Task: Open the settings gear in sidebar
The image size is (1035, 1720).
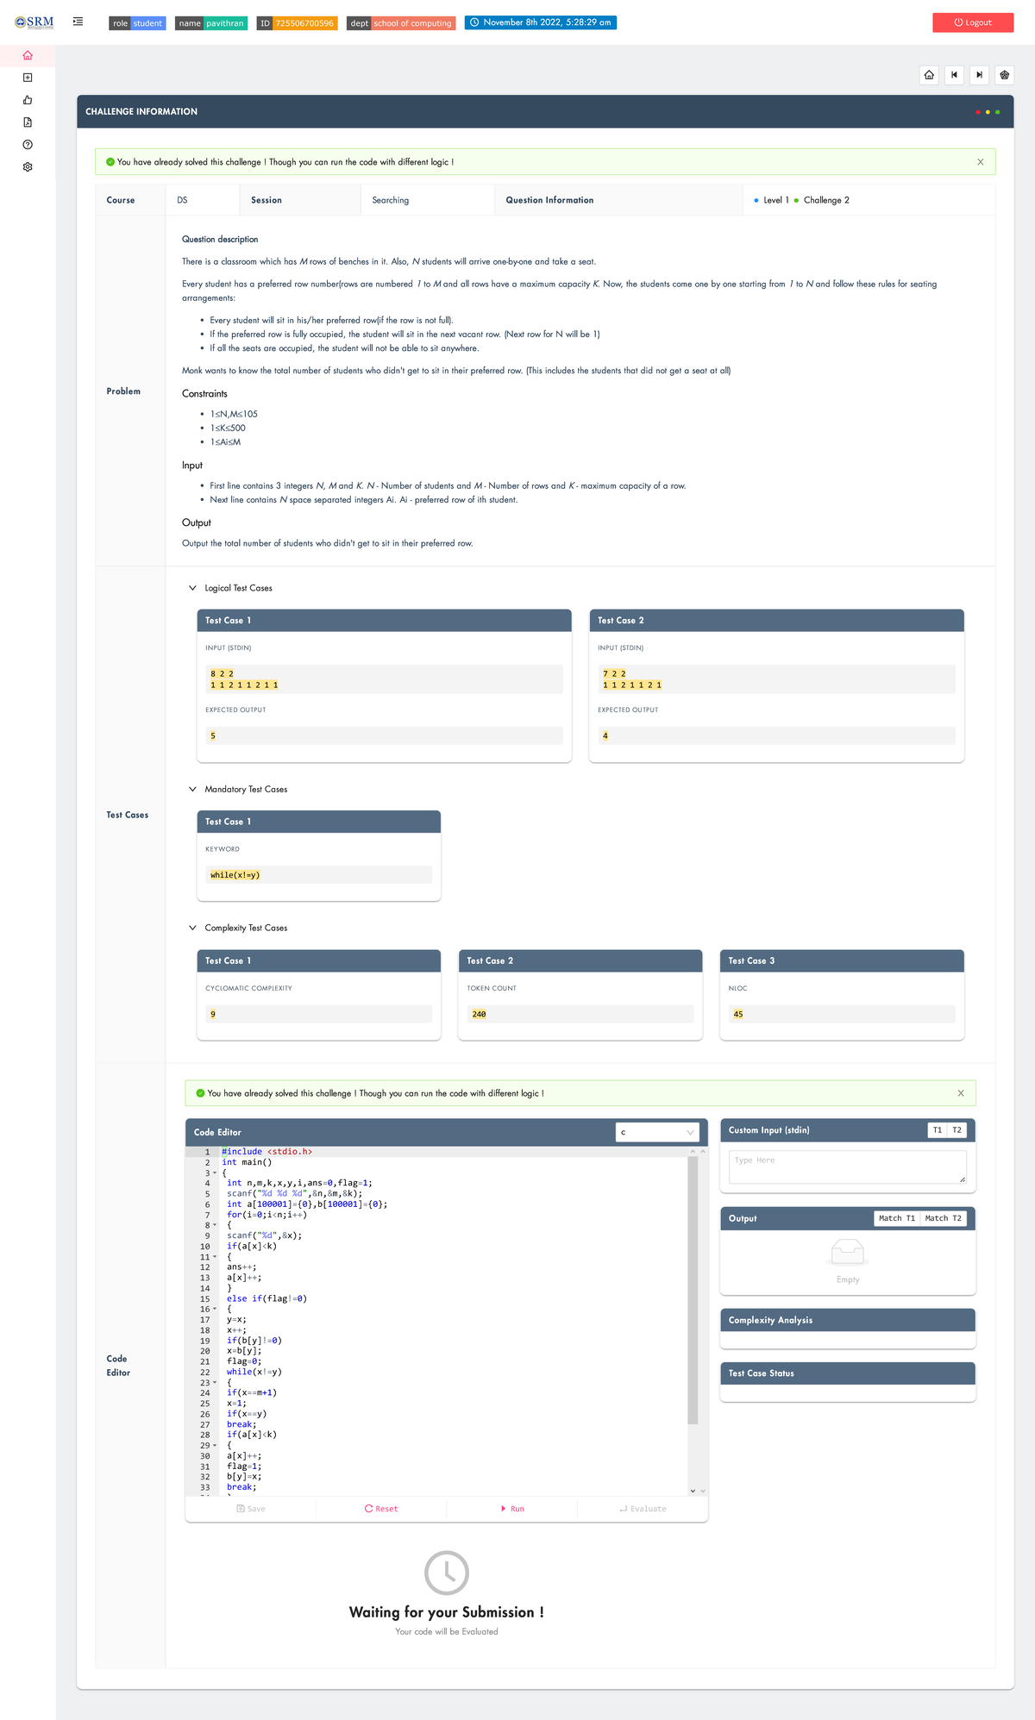Action: 28,167
